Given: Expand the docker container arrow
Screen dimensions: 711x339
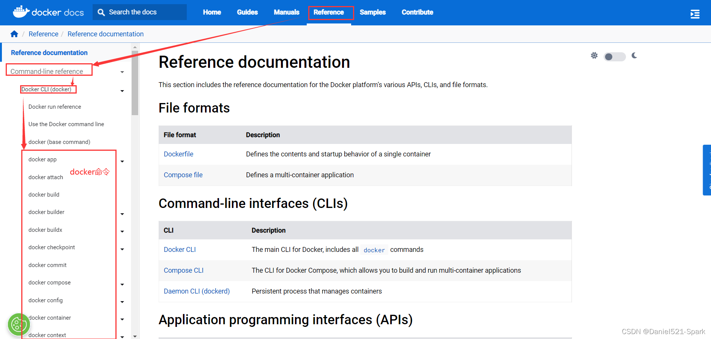Looking at the screenshot, I should click(122, 319).
